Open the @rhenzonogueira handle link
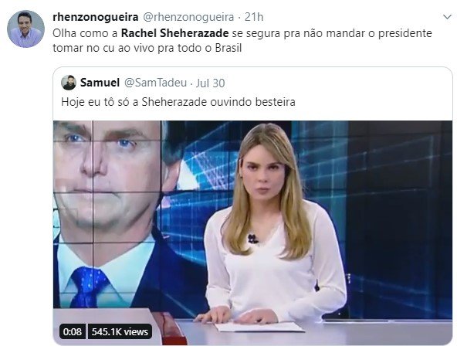Image resolution: width=457 pixels, height=353 pixels. [x=188, y=17]
